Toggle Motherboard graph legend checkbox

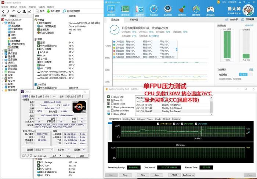pyautogui.click(x=158, y=124)
